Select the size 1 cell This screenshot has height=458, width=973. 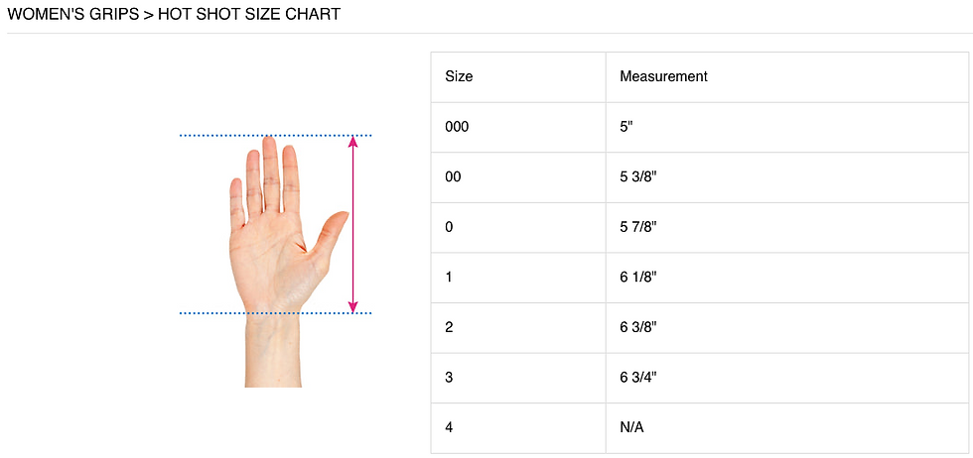pyautogui.click(x=449, y=278)
